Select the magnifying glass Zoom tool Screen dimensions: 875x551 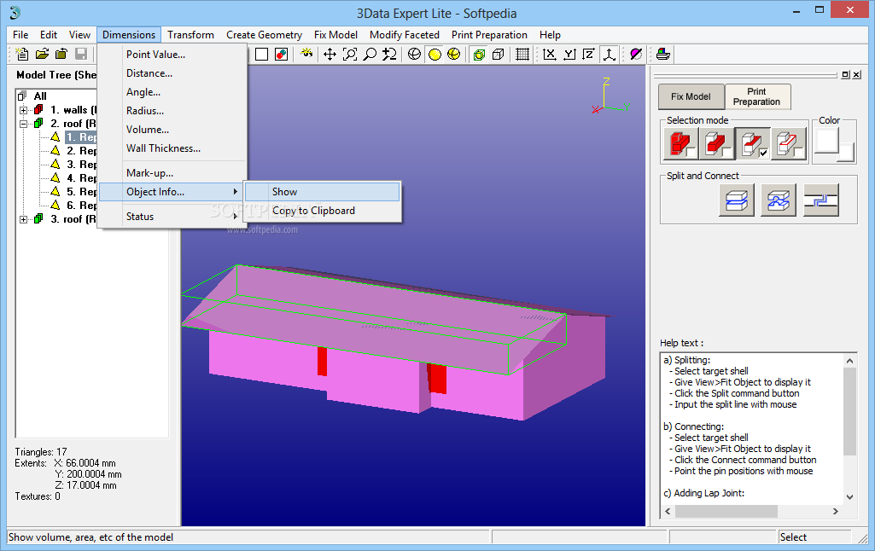click(370, 54)
